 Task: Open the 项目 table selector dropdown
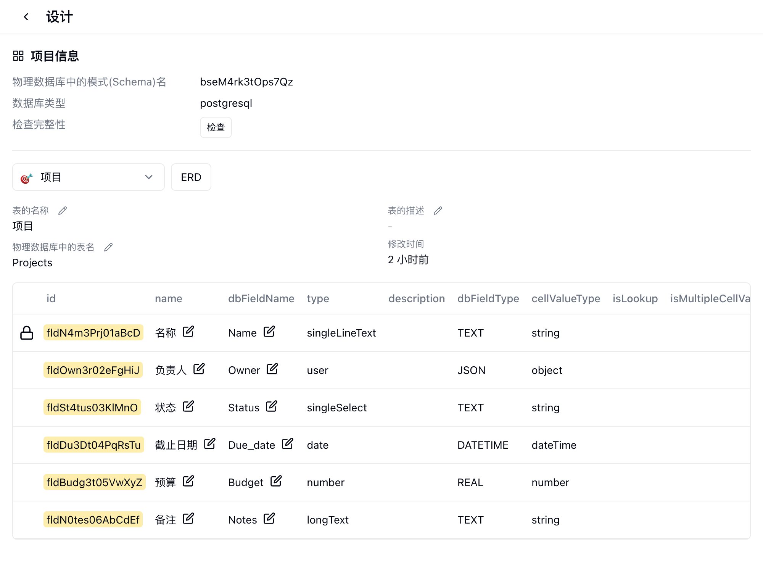point(89,177)
